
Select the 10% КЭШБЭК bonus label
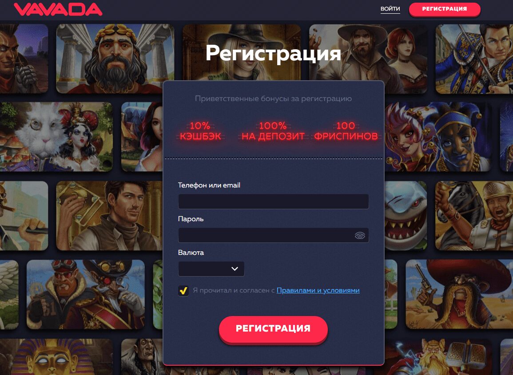pos(200,131)
